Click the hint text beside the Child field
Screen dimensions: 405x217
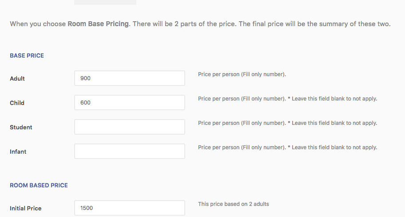[x=287, y=99]
